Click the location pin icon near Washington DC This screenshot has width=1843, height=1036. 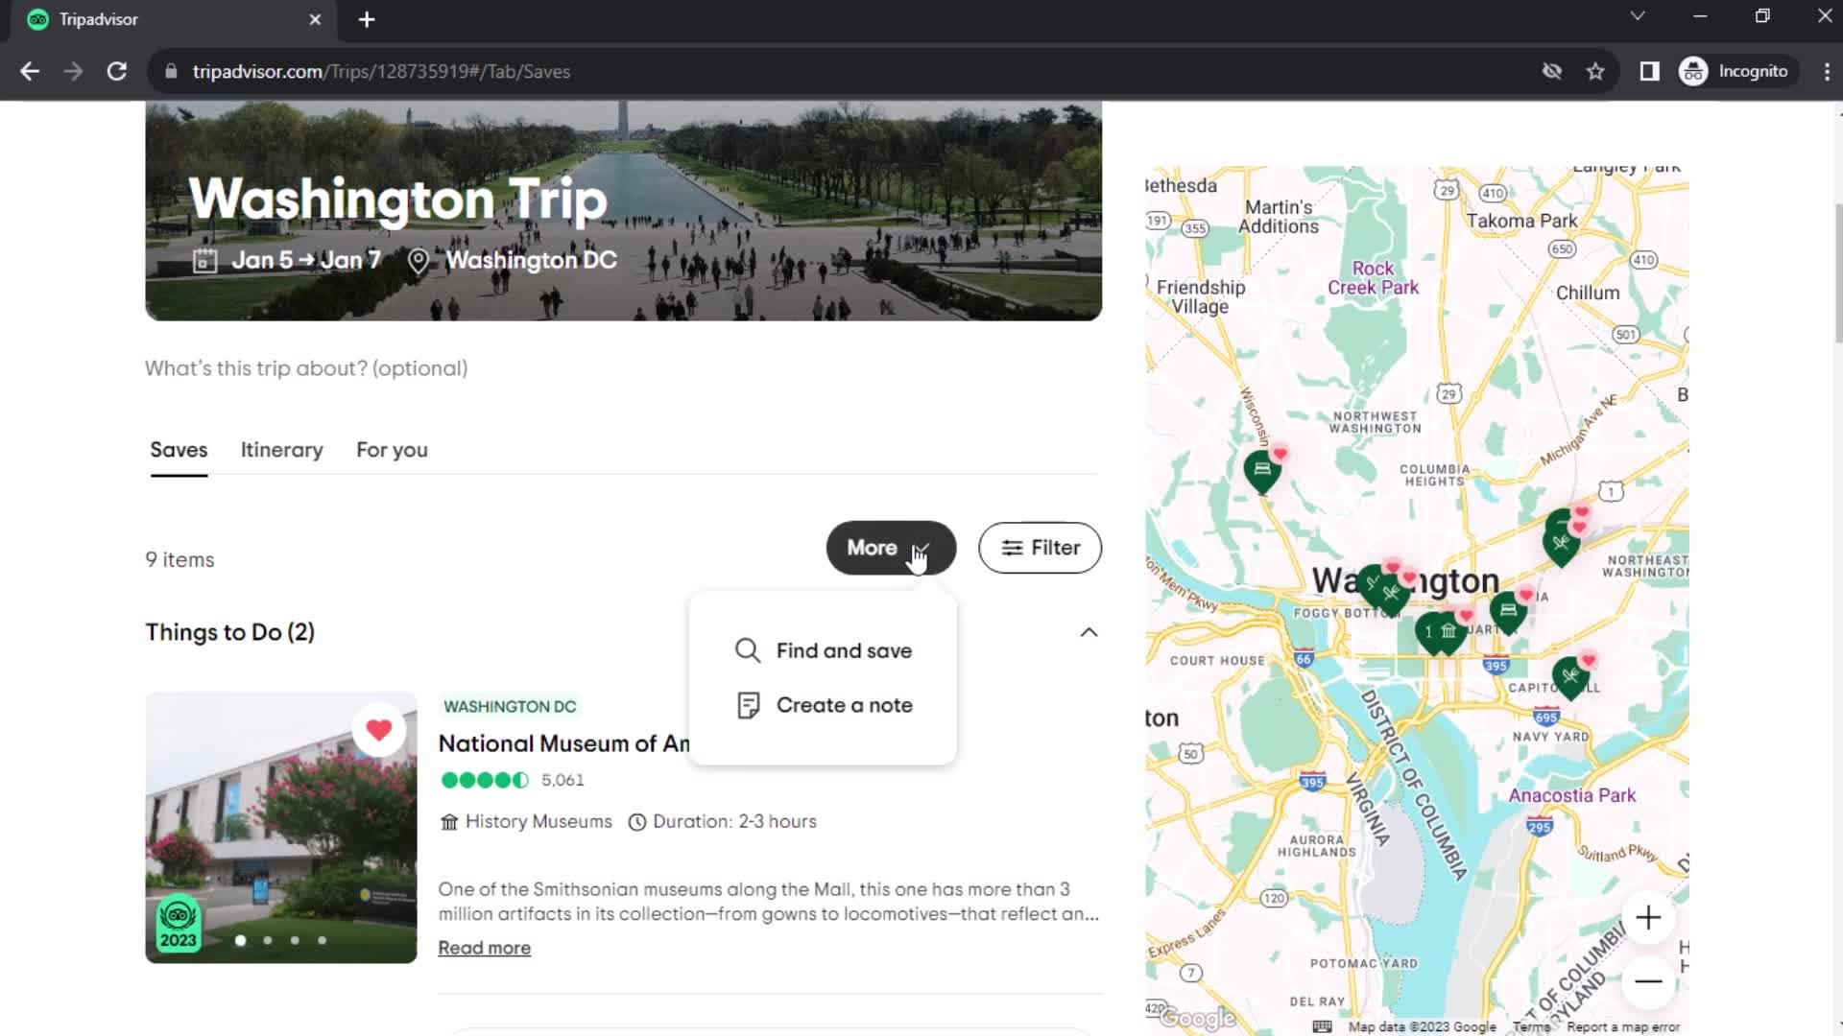(420, 259)
